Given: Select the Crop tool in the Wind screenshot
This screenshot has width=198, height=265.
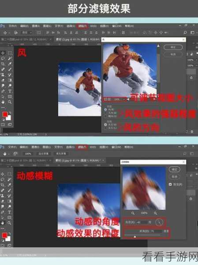Looking at the screenshot, I should 3,64.
